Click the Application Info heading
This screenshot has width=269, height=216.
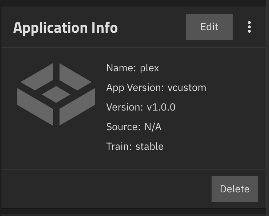65,28
